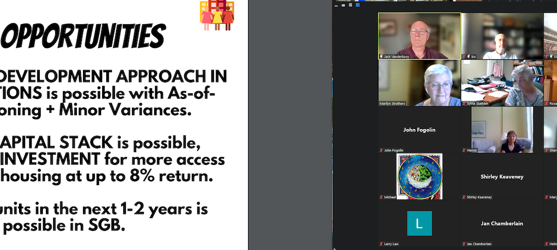Select Marilyn Struthers' video tile
Screen dimensions: 557x250
coord(419,81)
